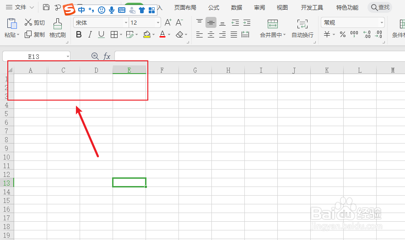Select the Format Painter brush
The image size is (405, 240).
(x=57, y=28)
